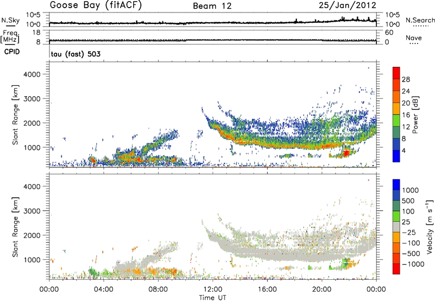Select the "Slant Range [km]" label of velocity panel
435x301 pixels.
coord(15,227)
